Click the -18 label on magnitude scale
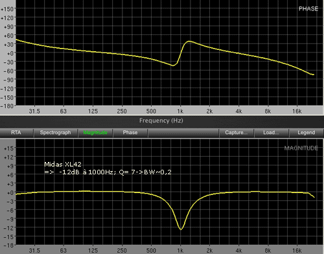The image size is (324, 254). [8, 246]
